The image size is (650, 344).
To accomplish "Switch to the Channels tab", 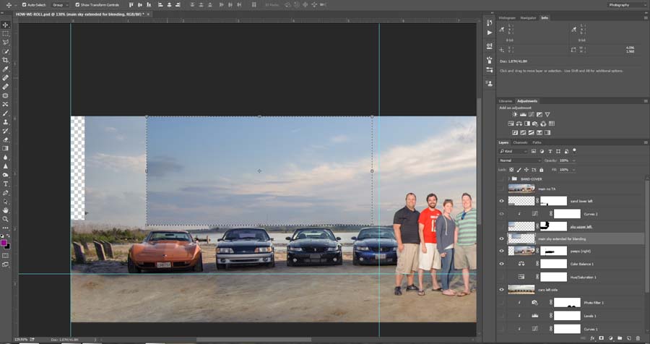I will (x=520, y=142).
